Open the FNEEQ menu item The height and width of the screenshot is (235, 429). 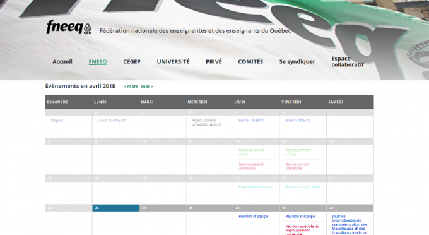point(98,62)
